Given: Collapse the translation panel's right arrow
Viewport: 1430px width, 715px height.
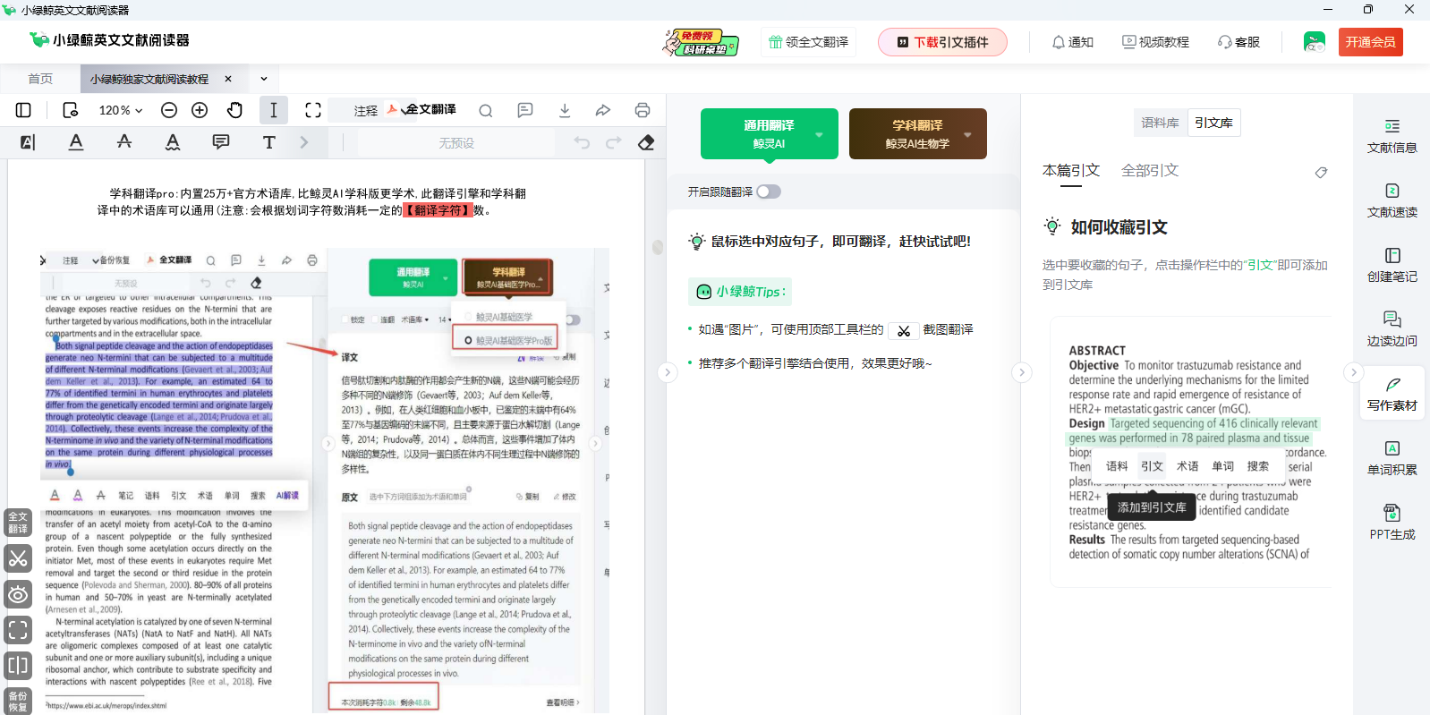Looking at the screenshot, I should [x=1022, y=372].
